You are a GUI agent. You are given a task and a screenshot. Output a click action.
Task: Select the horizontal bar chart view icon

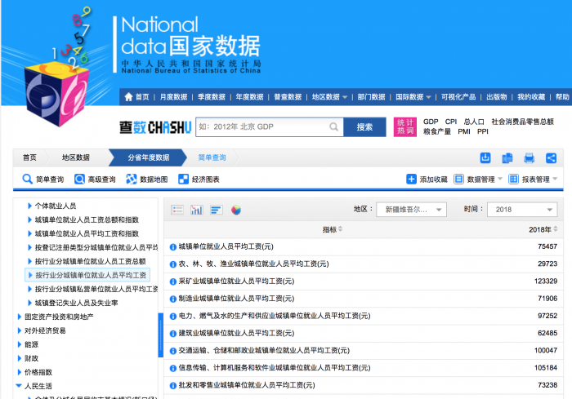[216, 210]
